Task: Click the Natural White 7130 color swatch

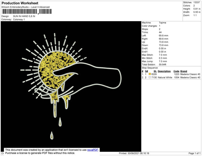Action: pyautogui.click(x=150, y=77)
